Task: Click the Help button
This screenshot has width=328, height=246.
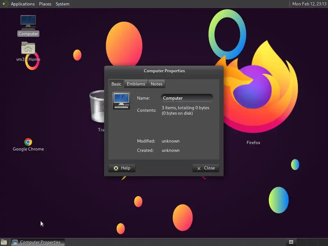Action: pyautogui.click(x=122, y=168)
